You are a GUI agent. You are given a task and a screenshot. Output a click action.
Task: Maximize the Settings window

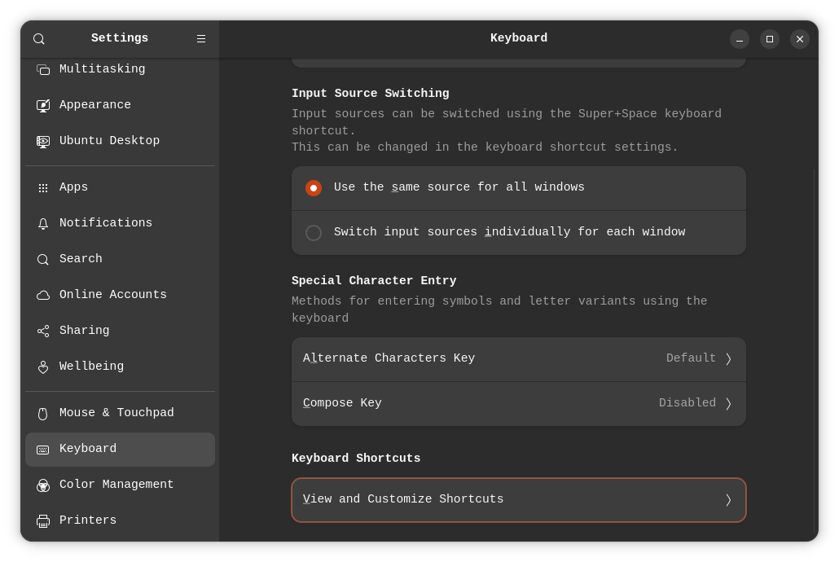770,39
